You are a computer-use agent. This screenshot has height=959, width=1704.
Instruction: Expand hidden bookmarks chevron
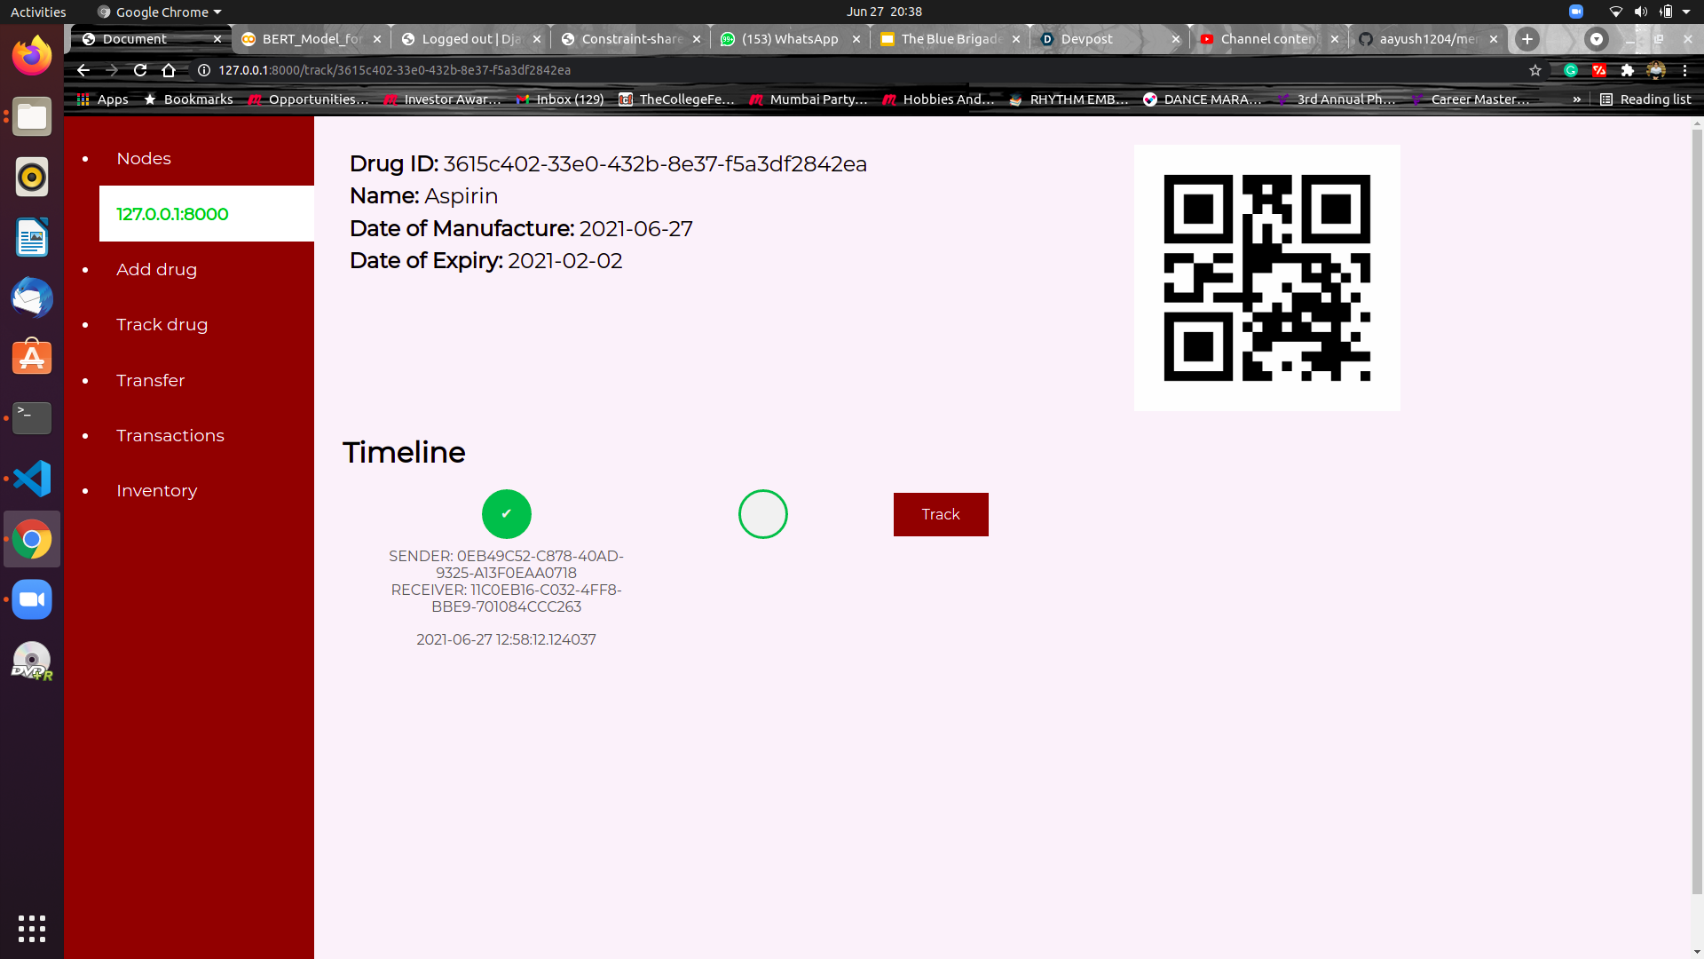[1576, 99]
